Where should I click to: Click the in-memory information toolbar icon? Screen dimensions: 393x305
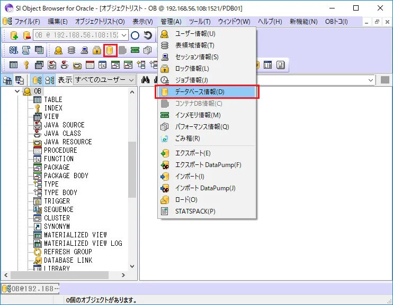click(135, 50)
